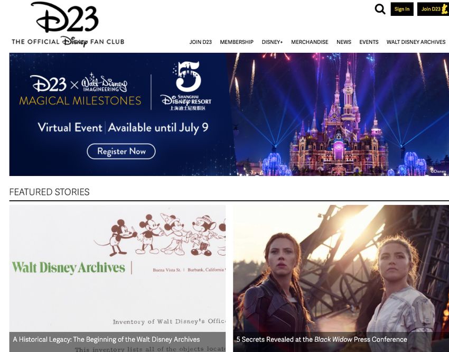Open 'A Historical Legacy' story title link

[x=106, y=339]
